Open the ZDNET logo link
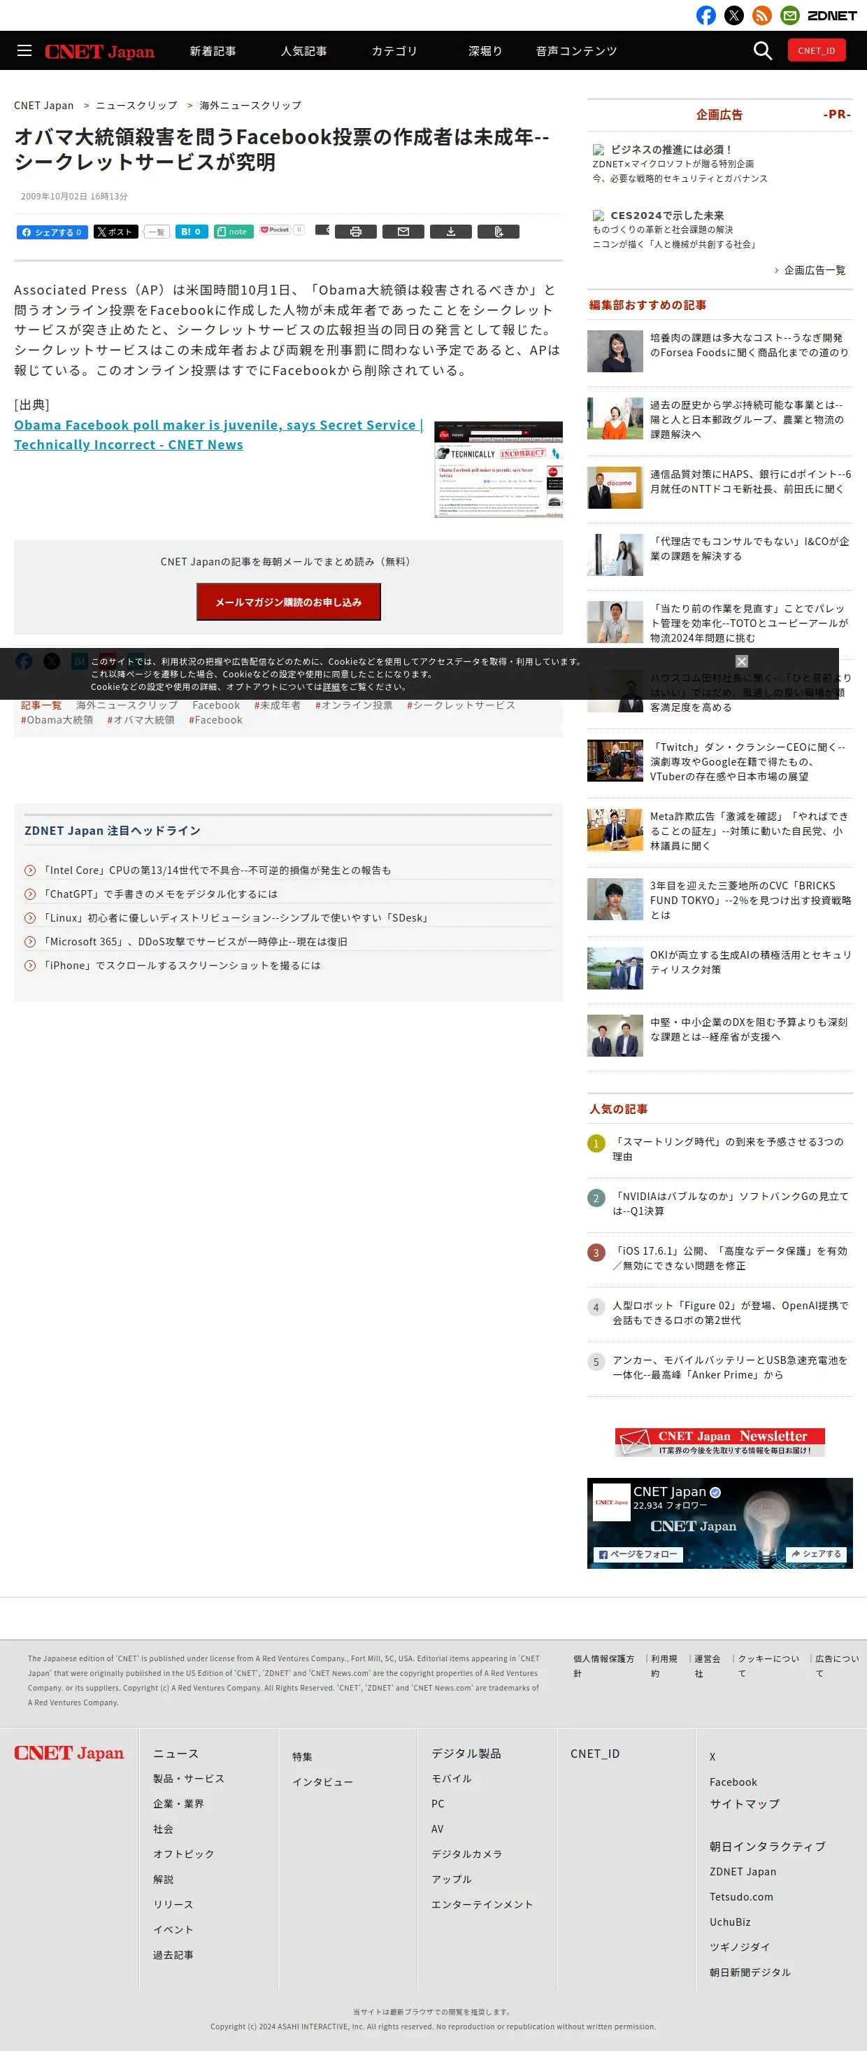 tap(832, 15)
